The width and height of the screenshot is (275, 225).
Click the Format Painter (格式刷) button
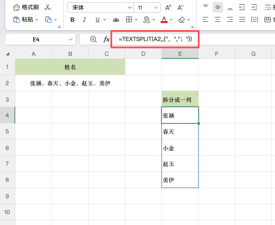pos(26,7)
